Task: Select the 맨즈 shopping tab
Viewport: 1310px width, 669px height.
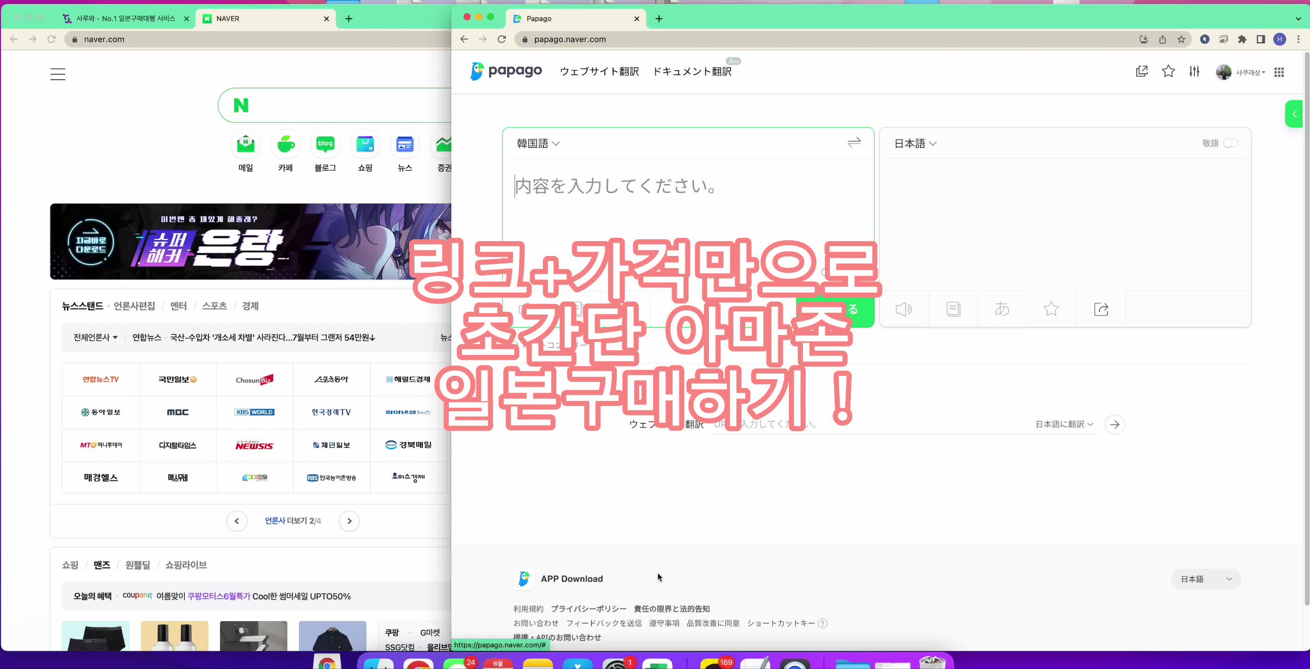Action: pyautogui.click(x=102, y=565)
